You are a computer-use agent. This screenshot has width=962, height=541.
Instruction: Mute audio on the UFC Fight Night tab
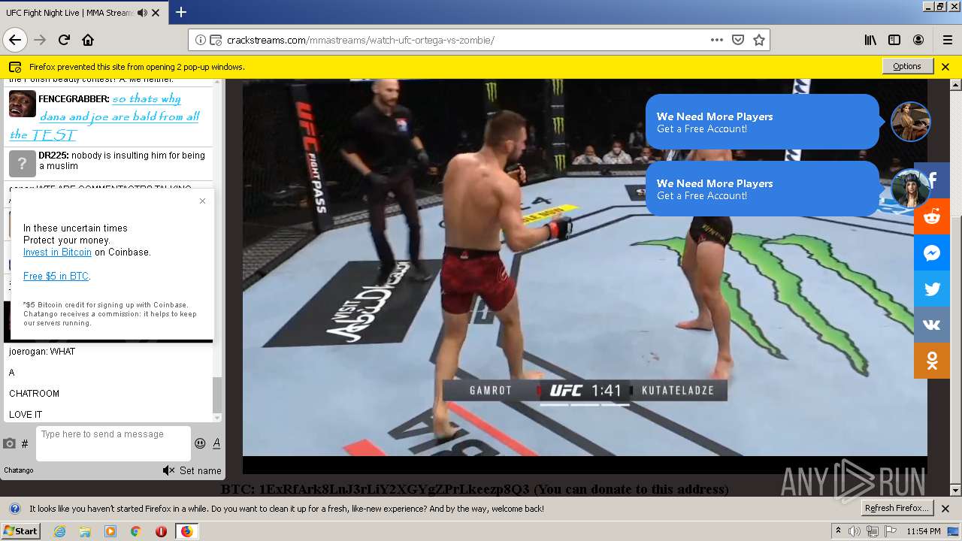click(142, 13)
